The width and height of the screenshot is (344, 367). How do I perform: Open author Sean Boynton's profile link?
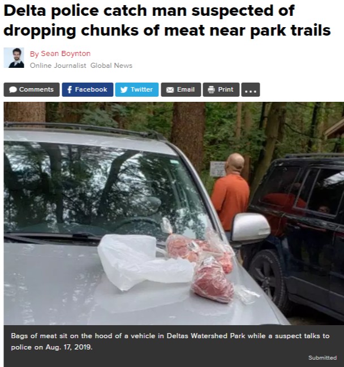pyautogui.click(x=66, y=54)
